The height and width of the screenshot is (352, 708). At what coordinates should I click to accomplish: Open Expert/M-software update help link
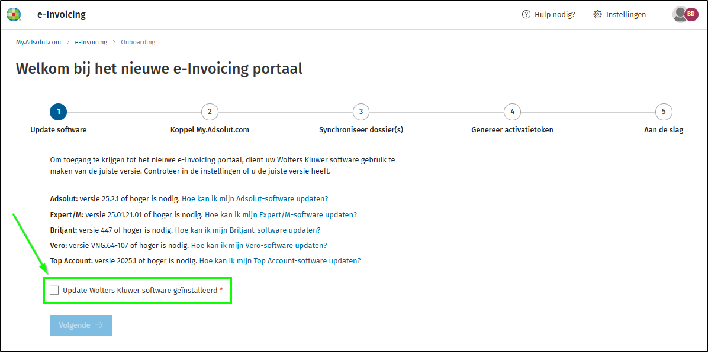click(281, 214)
